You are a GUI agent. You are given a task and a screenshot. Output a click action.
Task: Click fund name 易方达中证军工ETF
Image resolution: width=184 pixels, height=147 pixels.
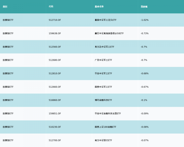click(104, 47)
